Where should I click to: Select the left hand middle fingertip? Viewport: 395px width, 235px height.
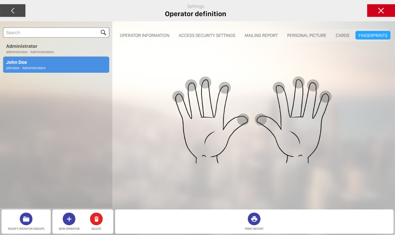(205, 82)
